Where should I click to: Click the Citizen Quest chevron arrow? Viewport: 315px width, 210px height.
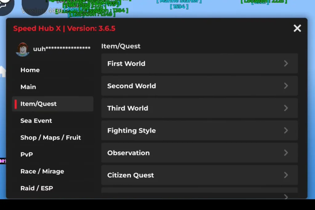coord(286,175)
